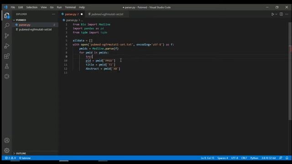Viewport: 292px width, 164px height.
Task: Click parser.py in the breadcrumb
Action: pos(72,20)
